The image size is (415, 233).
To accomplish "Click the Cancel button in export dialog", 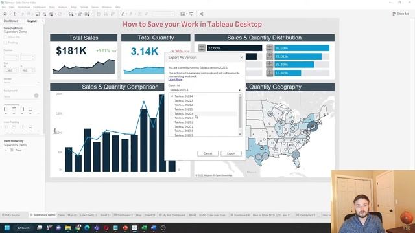I will click(x=207, y=153).
